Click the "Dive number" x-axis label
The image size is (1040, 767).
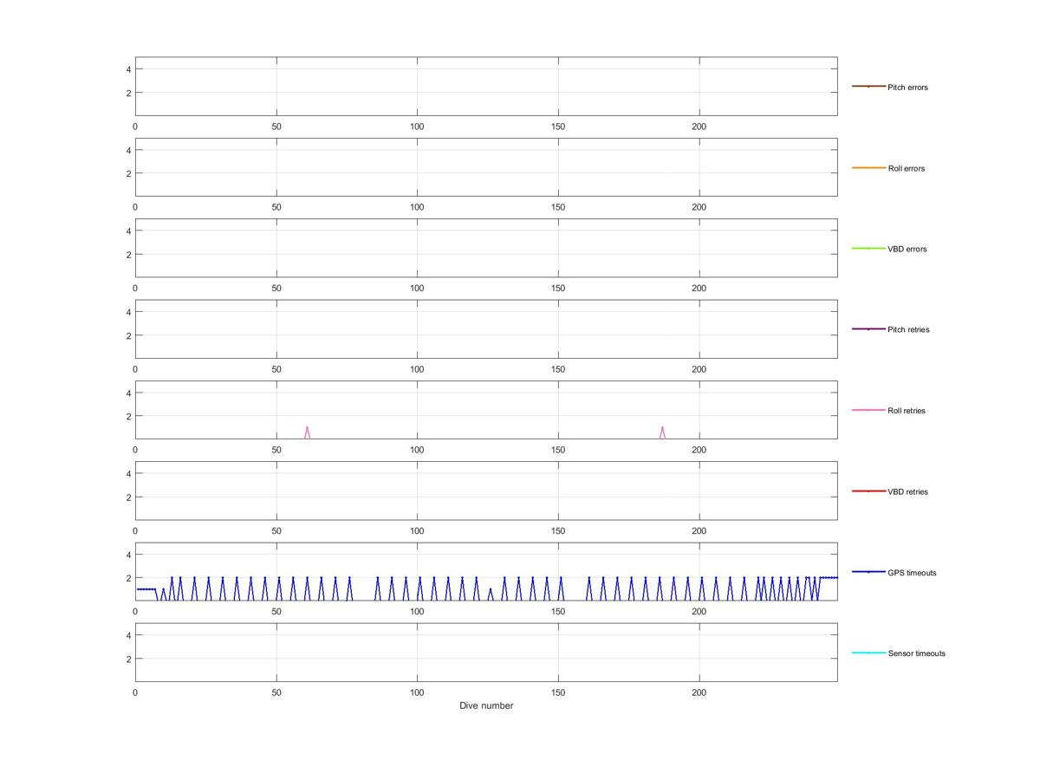pos(486,706)
